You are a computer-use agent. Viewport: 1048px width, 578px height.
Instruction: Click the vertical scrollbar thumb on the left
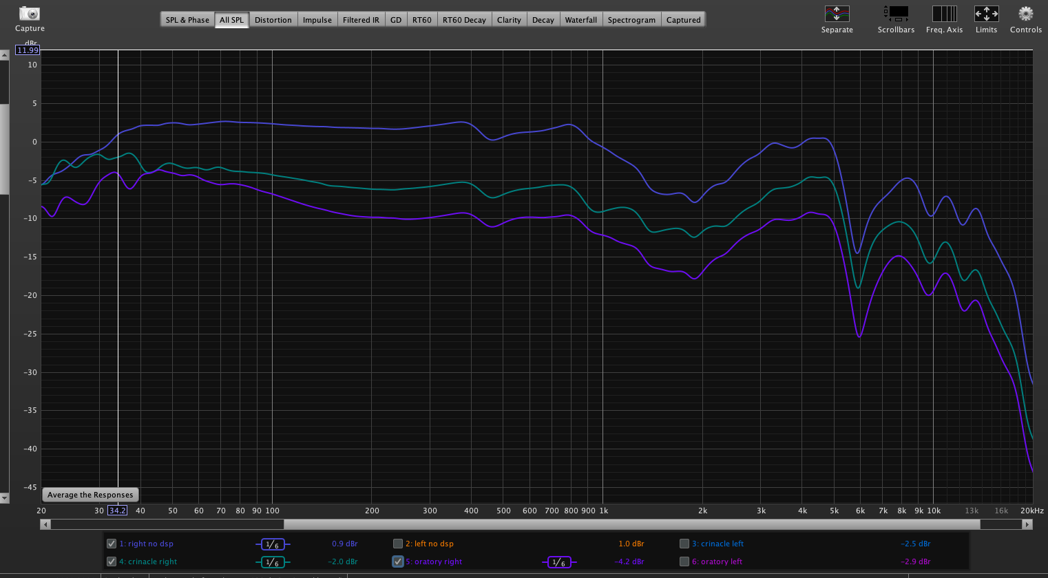tap(4, 149)
